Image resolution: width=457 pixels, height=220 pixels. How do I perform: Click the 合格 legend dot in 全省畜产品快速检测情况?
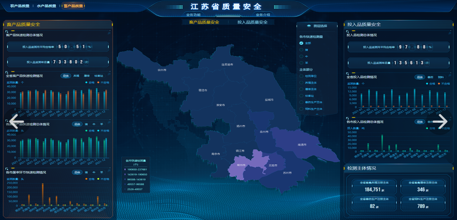(86, 82)
